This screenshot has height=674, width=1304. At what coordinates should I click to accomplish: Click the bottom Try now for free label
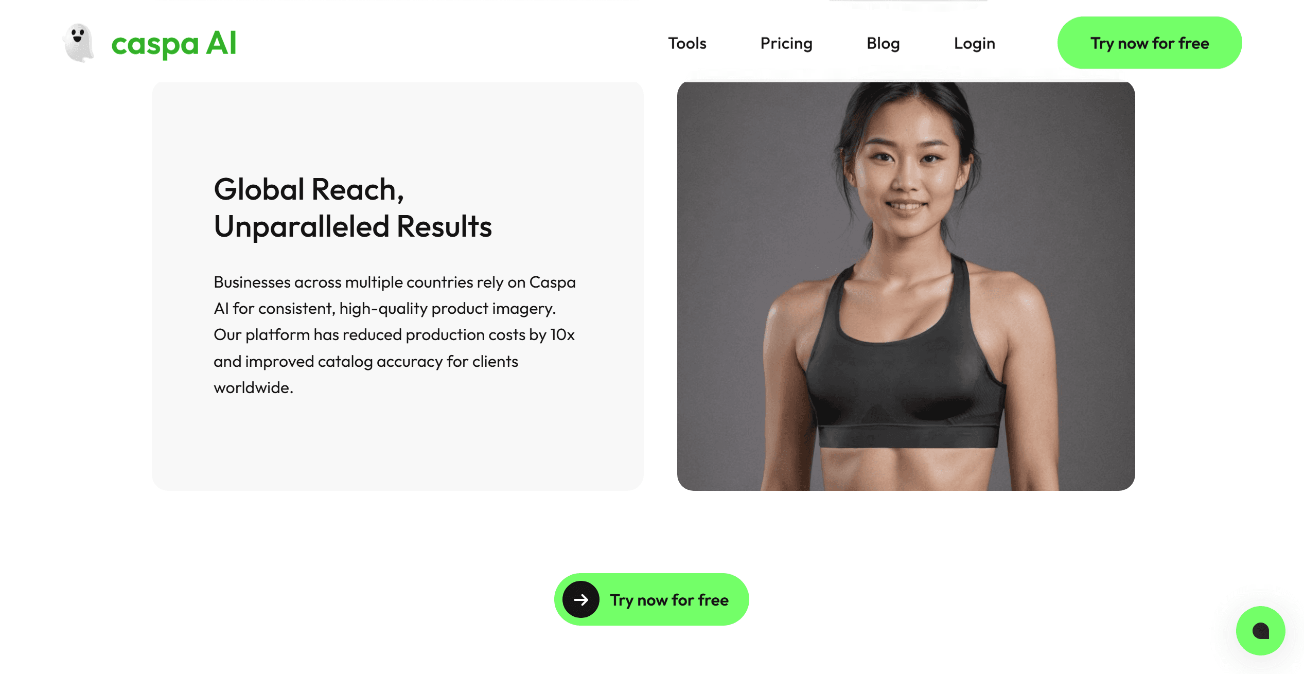pos(669,600)
